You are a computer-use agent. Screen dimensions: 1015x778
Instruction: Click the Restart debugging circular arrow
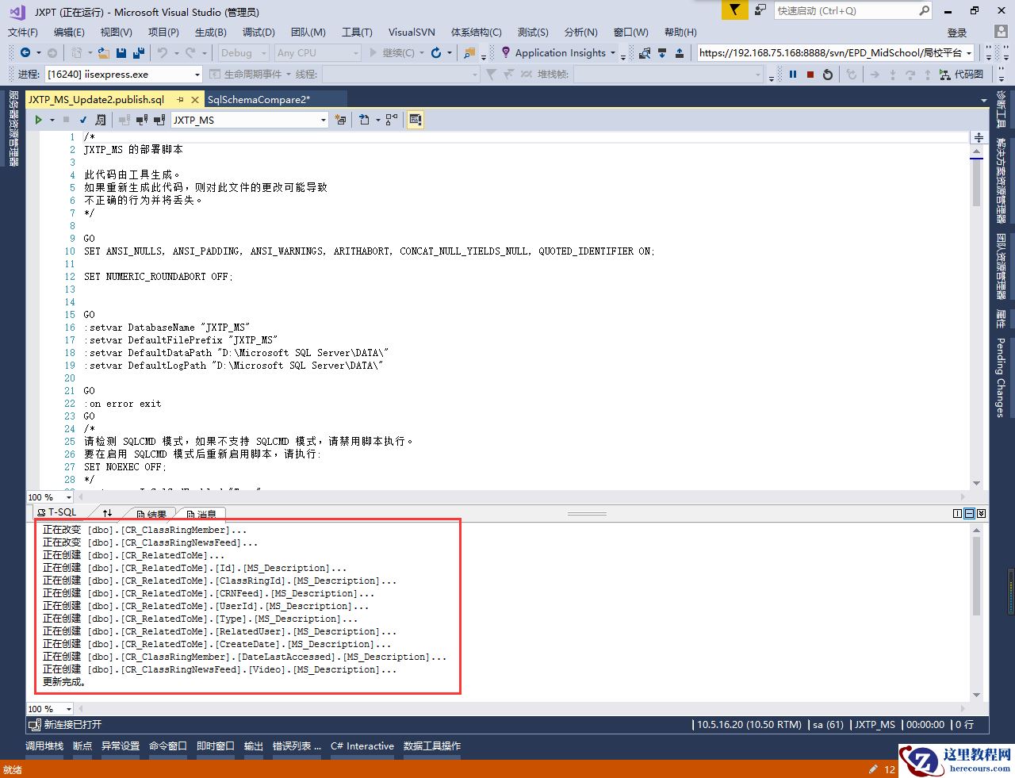pos(828,74)
